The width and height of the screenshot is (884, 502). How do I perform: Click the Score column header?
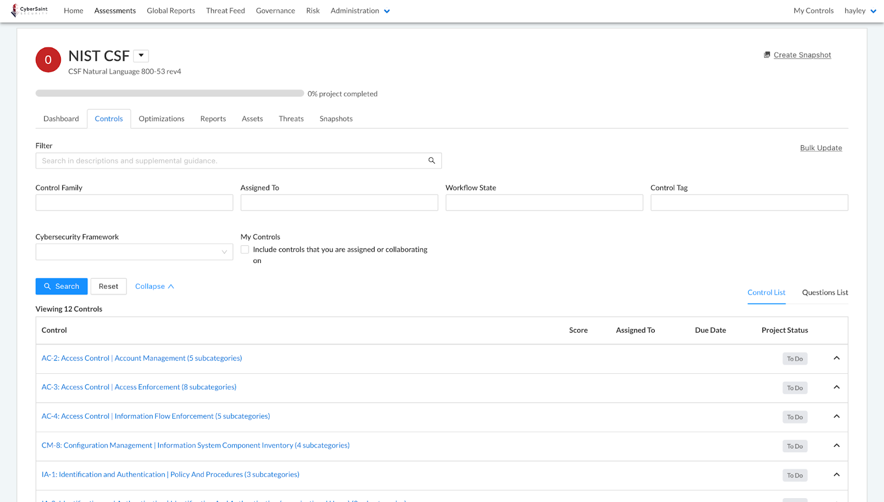578,330
